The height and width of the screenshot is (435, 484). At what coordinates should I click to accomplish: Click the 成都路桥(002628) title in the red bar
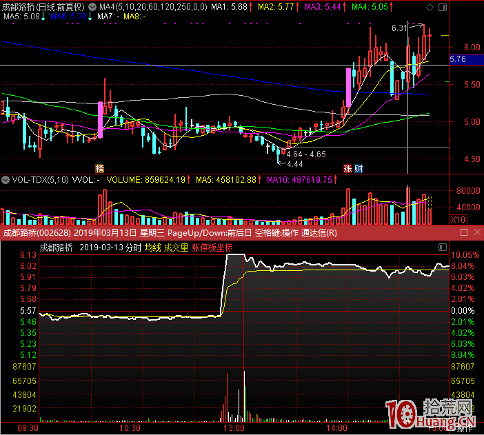click(37, 233)
